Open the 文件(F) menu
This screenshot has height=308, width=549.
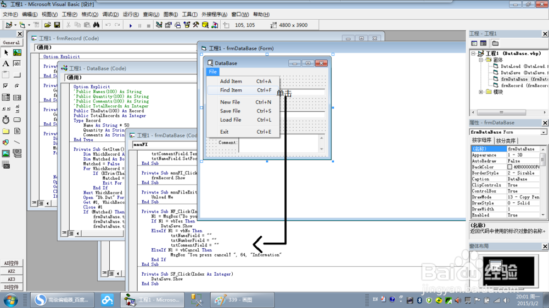click(x=10, y=14)
